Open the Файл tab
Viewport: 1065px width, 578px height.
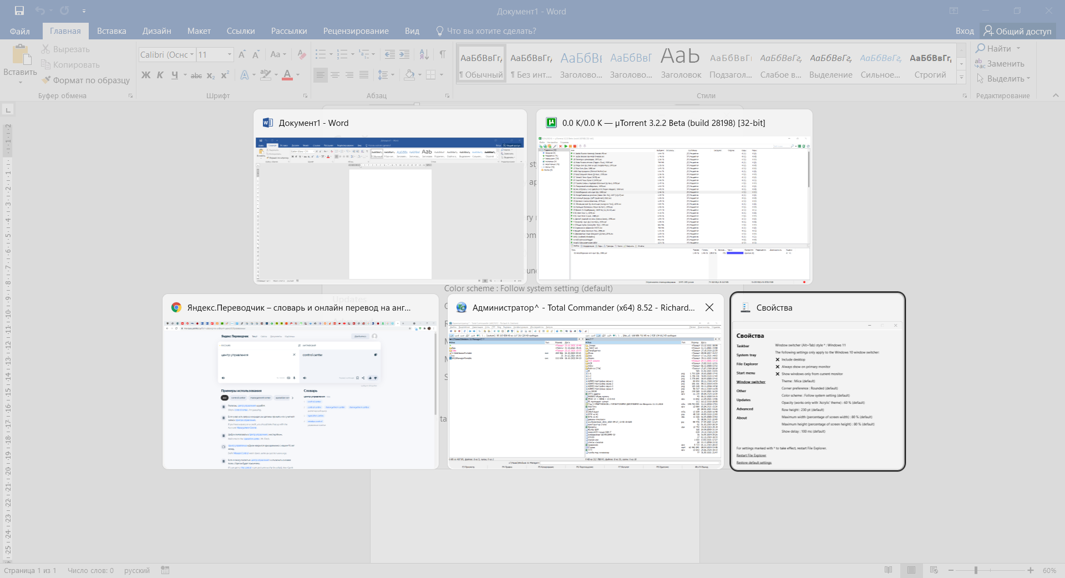20,31
